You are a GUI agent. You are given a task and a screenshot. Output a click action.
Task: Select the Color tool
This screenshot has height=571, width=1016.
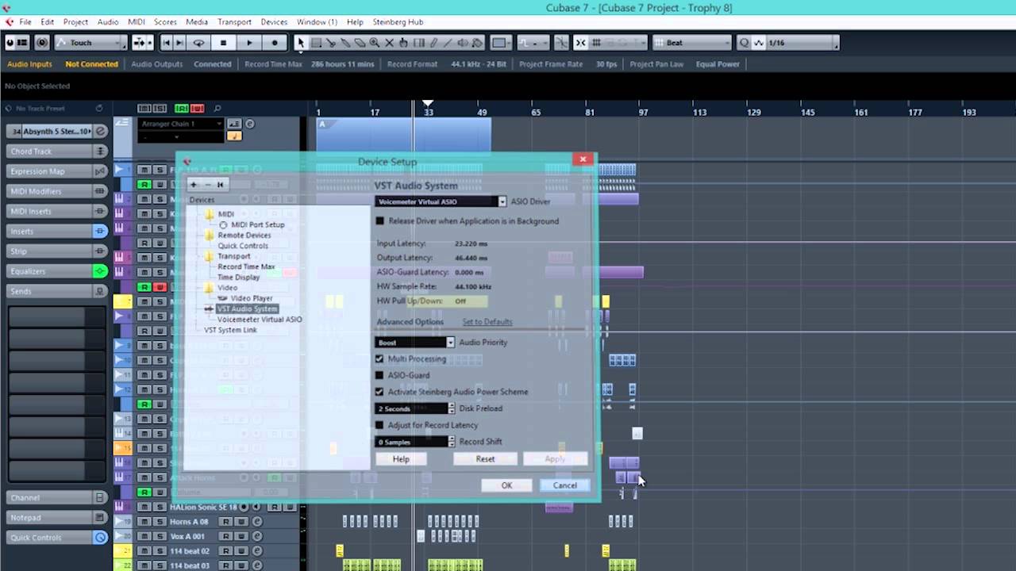click(x=478, y=43)
